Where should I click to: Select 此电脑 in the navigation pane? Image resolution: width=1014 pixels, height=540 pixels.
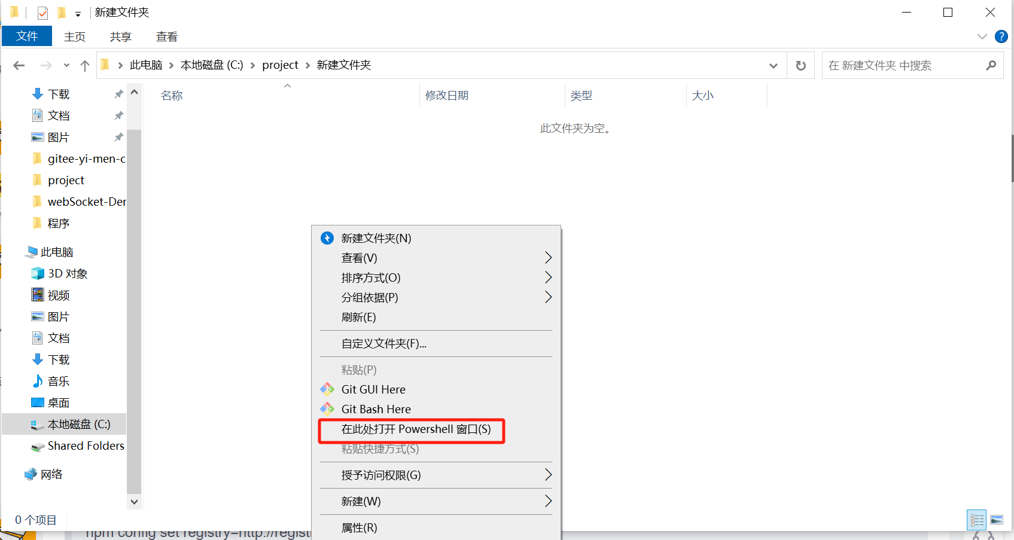click(49, 252)
